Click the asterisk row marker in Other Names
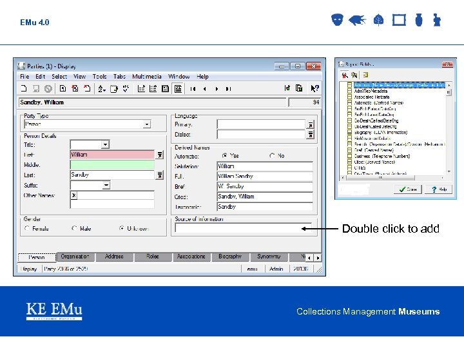Screen dimensions: 464x348 [x=74, y=195]
